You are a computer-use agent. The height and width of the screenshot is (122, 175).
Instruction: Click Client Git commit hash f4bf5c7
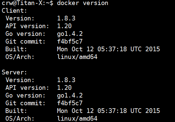click(x=70, y=42)
